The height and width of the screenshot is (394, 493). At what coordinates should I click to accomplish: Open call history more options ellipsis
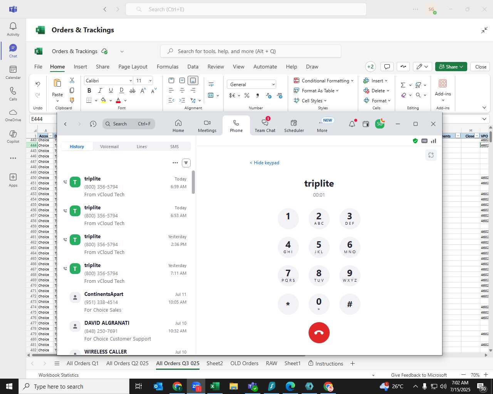pyautogui.click(x=175, y=163)
